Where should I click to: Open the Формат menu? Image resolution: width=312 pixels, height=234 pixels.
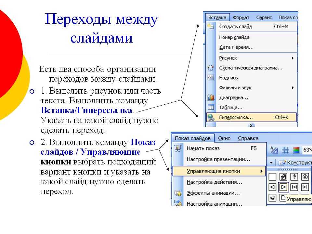point(241,18)
